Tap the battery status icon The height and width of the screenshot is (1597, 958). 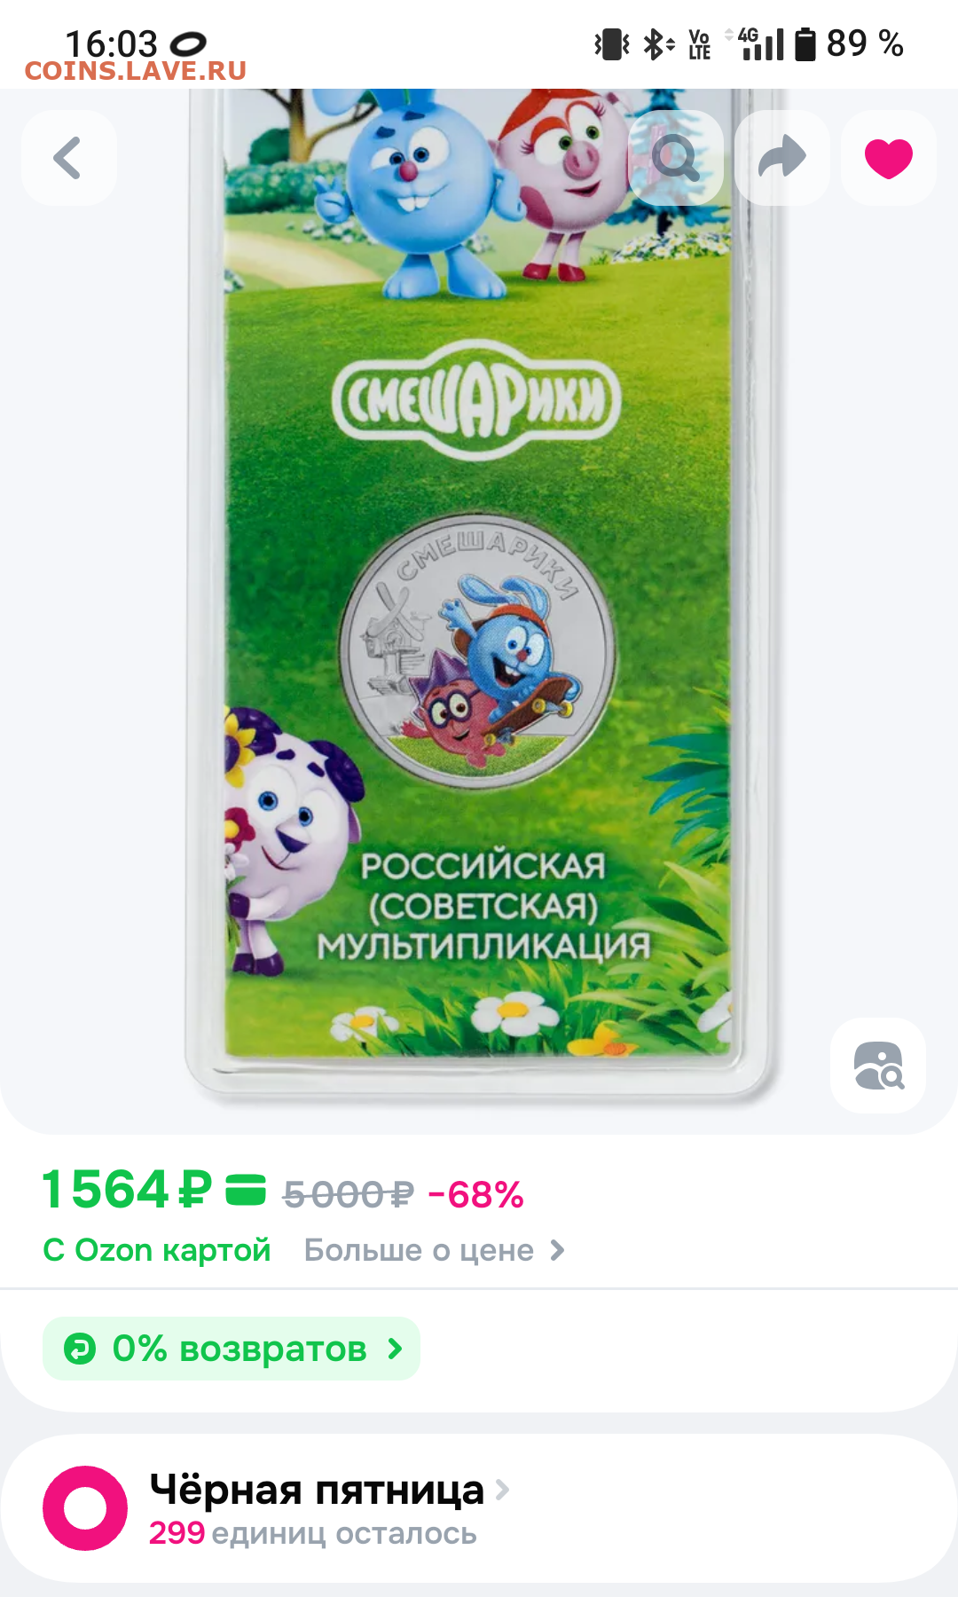[x=805, y=43]
